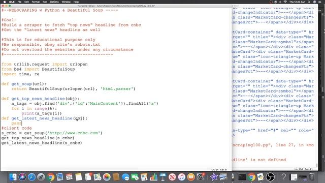
Task: Open Wi-Fi status in menu bar
Action: (285, 2)
